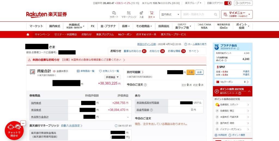
Task: Open the つみたてNISA navigation tab
Action: [x=204, y=26]
